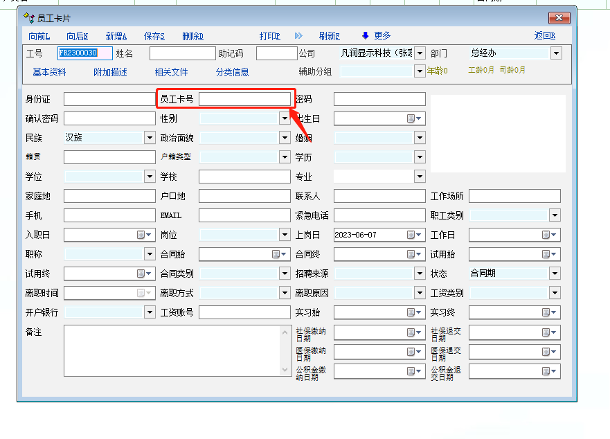Screen dimensions: 610x439
Task: Click the 员工卡号 input field
Action: coord(244,99)
